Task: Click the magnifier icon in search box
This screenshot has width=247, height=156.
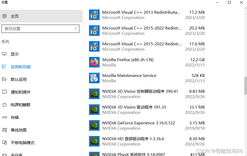Action: 76,29
